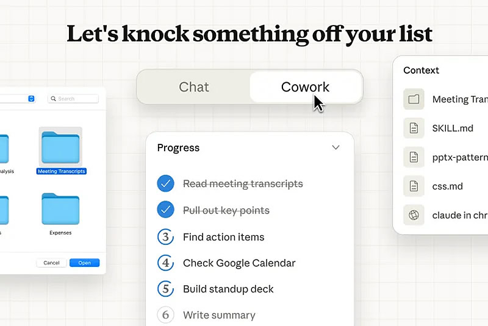
Task: Click the pptx-pattern document icon
Action: (x=414, y=157)
